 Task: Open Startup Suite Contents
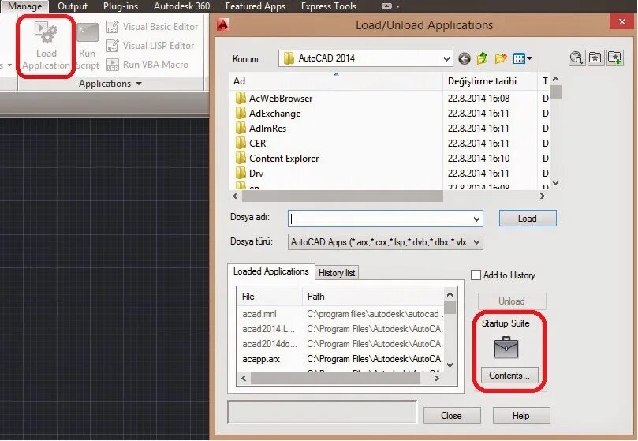pos(509,376)
